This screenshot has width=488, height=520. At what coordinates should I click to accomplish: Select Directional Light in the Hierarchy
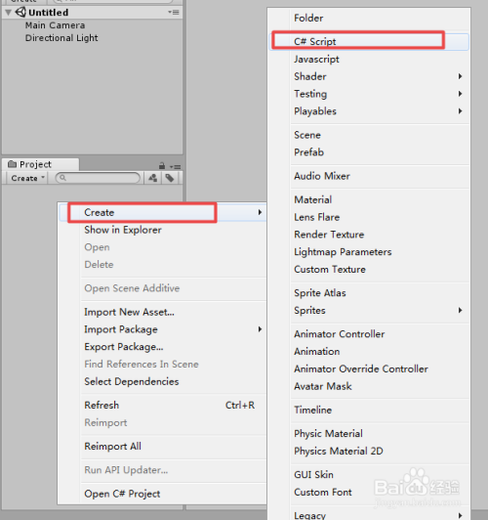click(x=61, y=38)
